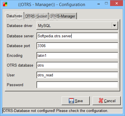The height and width of the screenshot is (116, 125).
Task: Close the Configuration window
Action: tap(116, 3)
